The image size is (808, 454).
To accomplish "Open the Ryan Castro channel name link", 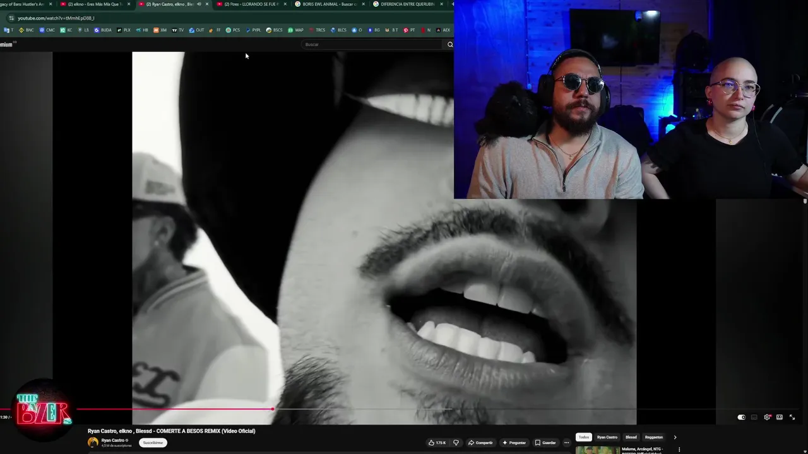I will tap(113, 440).
